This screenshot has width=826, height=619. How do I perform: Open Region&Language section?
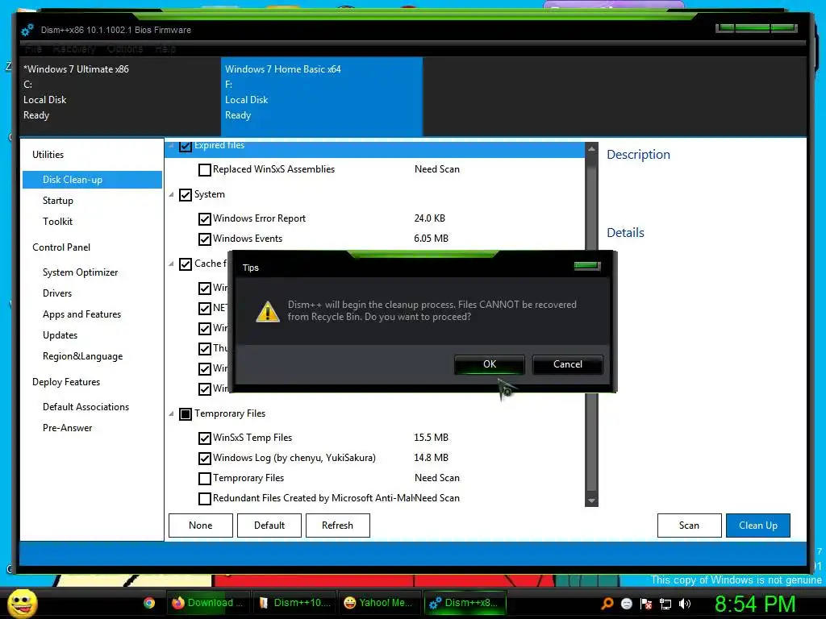click(83, 356)
